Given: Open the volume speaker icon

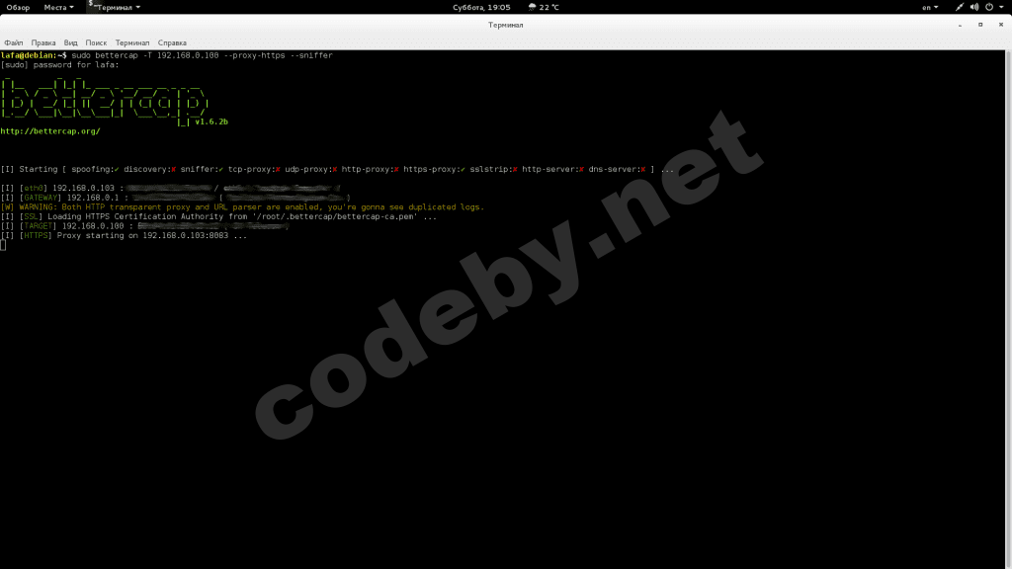Looking at the screenshot, I should coord(973,7).
